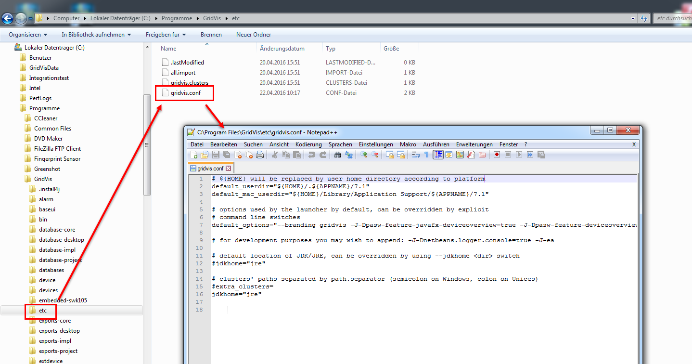Start macro recording with red dot icon
This screenshot has height=364, width=692.
(497, 155)
